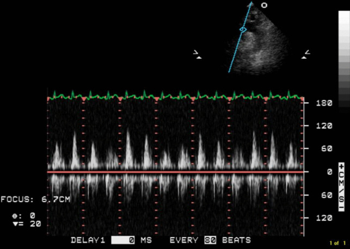
Task: Click the DELAY1 label
Action: pos(88,240)
